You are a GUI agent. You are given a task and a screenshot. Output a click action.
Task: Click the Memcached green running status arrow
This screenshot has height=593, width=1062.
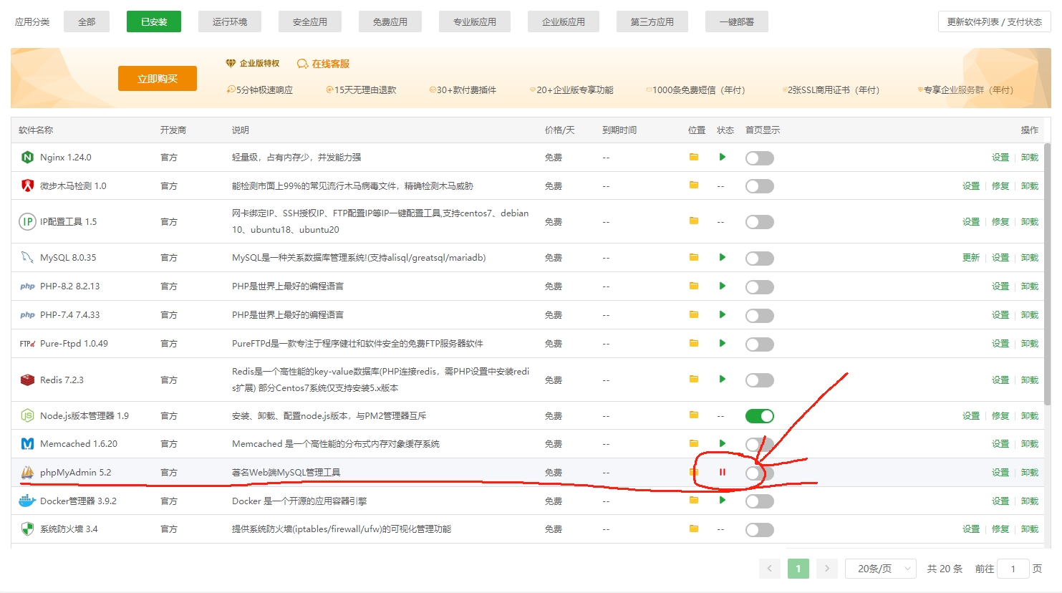pos(723,443)
